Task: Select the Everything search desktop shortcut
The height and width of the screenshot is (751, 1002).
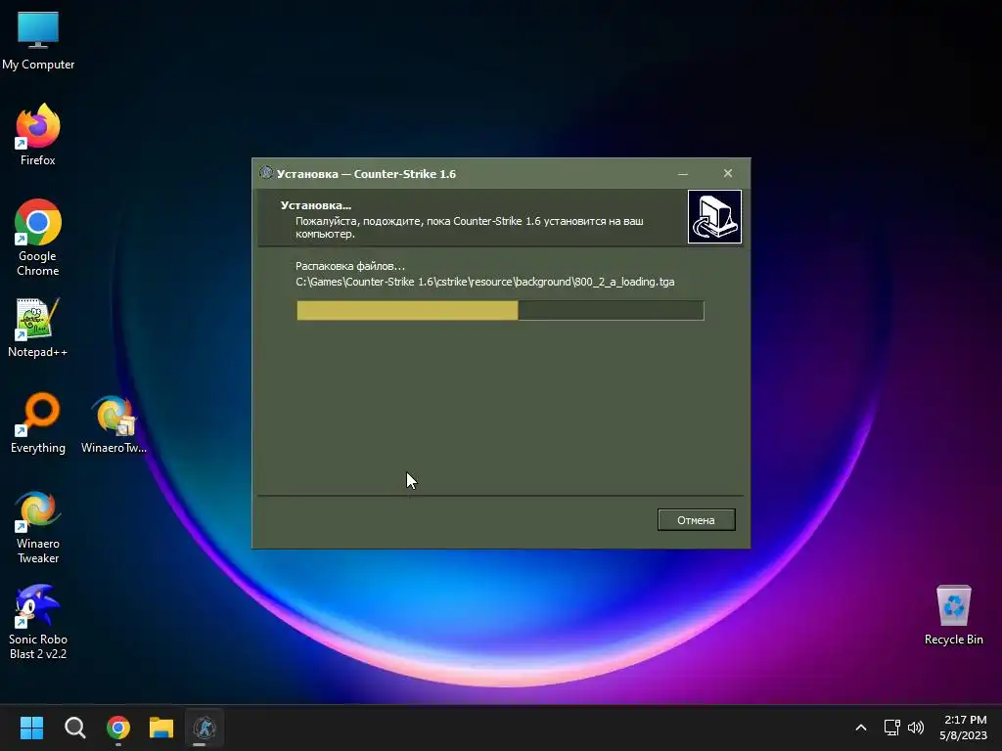Action: coord(38,422)
